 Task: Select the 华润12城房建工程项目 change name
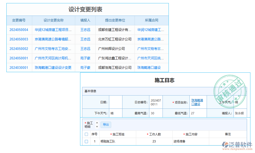tap(53, 30)
